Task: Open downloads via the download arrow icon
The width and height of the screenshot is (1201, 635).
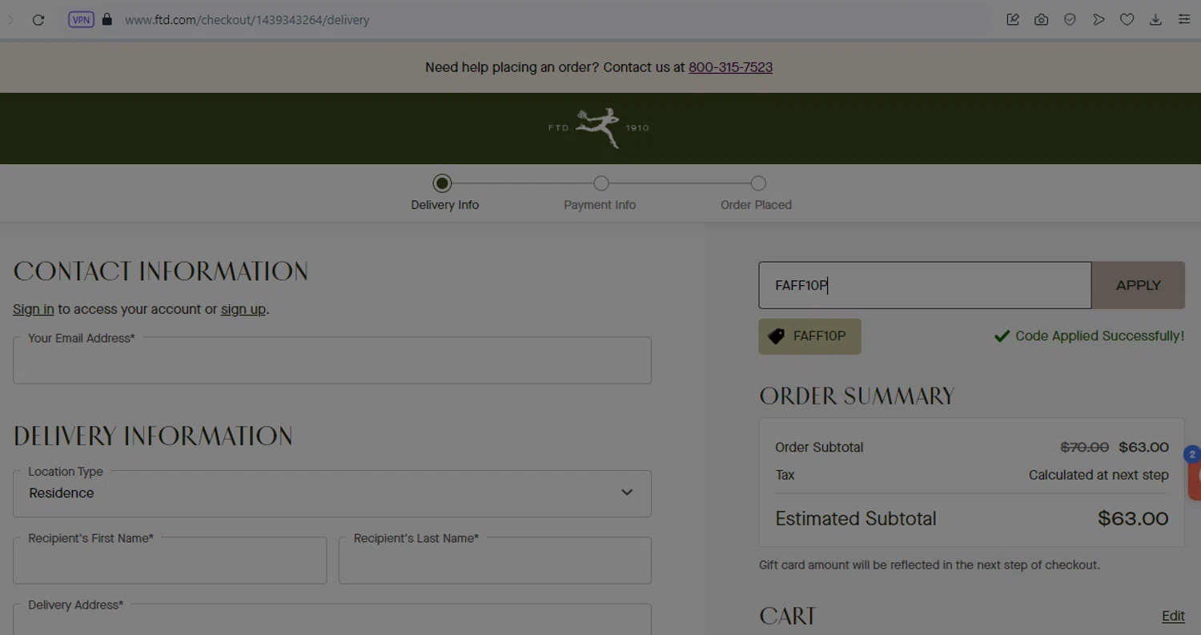Action: [1155, 20]
